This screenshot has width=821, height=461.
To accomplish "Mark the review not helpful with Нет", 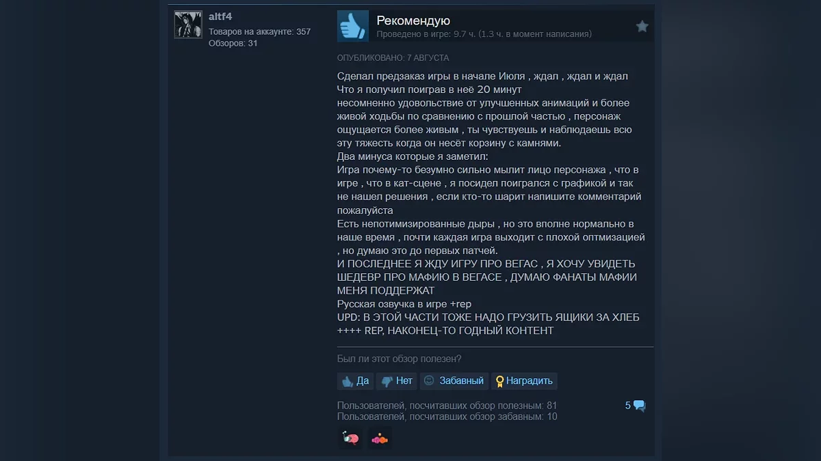I will click(x=397, y=381).
